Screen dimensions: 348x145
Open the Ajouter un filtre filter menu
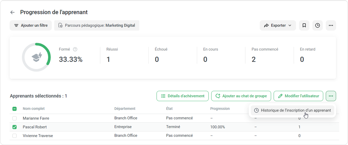[31, 25]
